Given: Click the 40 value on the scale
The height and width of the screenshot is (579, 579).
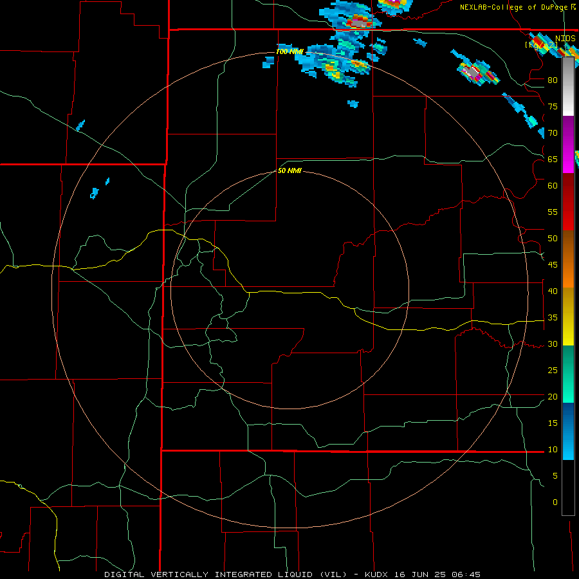Looking at the screenshot, I should pos(553,291).
